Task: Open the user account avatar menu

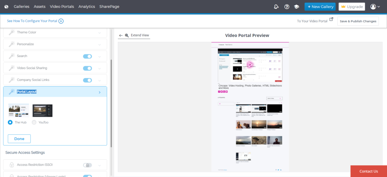Action: coord(375,7)
